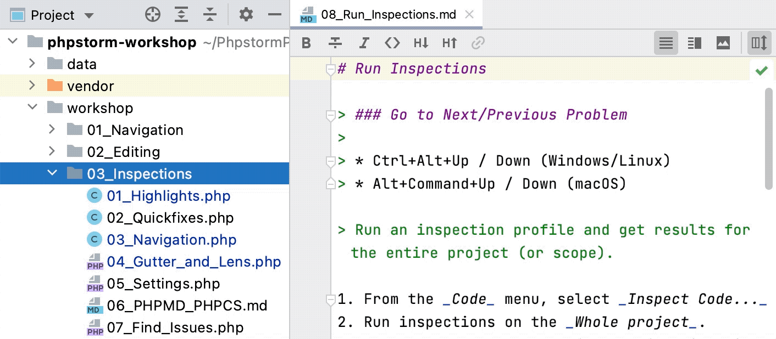Apply italic formatting
The image size is (776, 339).
(364, 43)
